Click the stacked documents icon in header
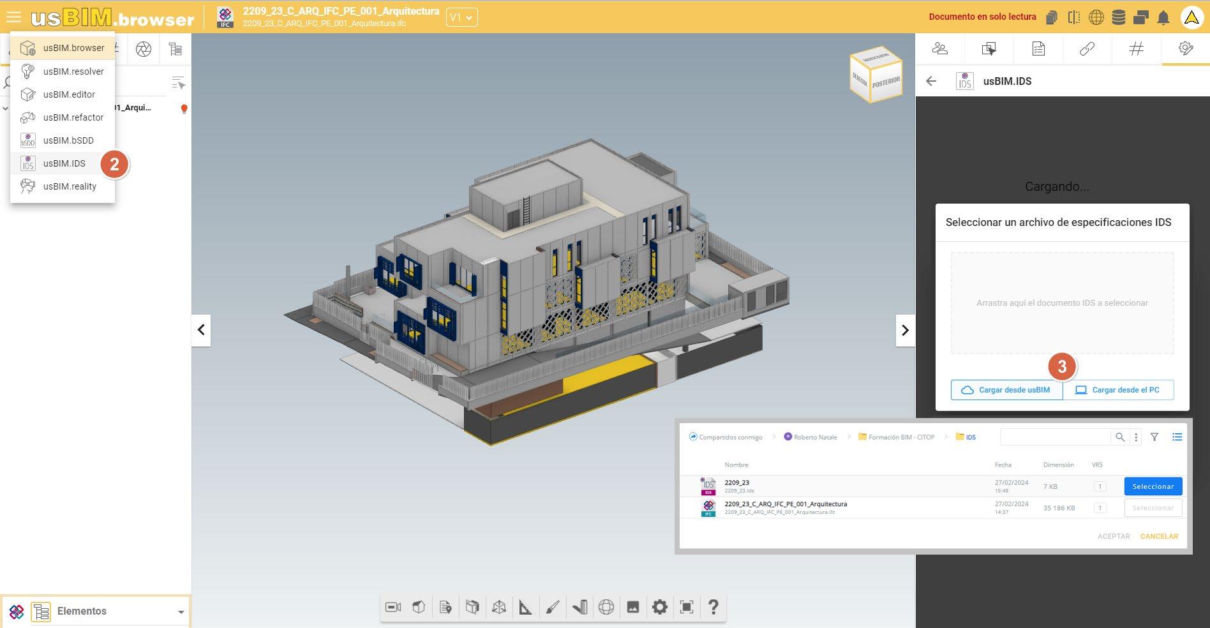The height and width of the screenshot is (628, 1210). (1052, 18)
